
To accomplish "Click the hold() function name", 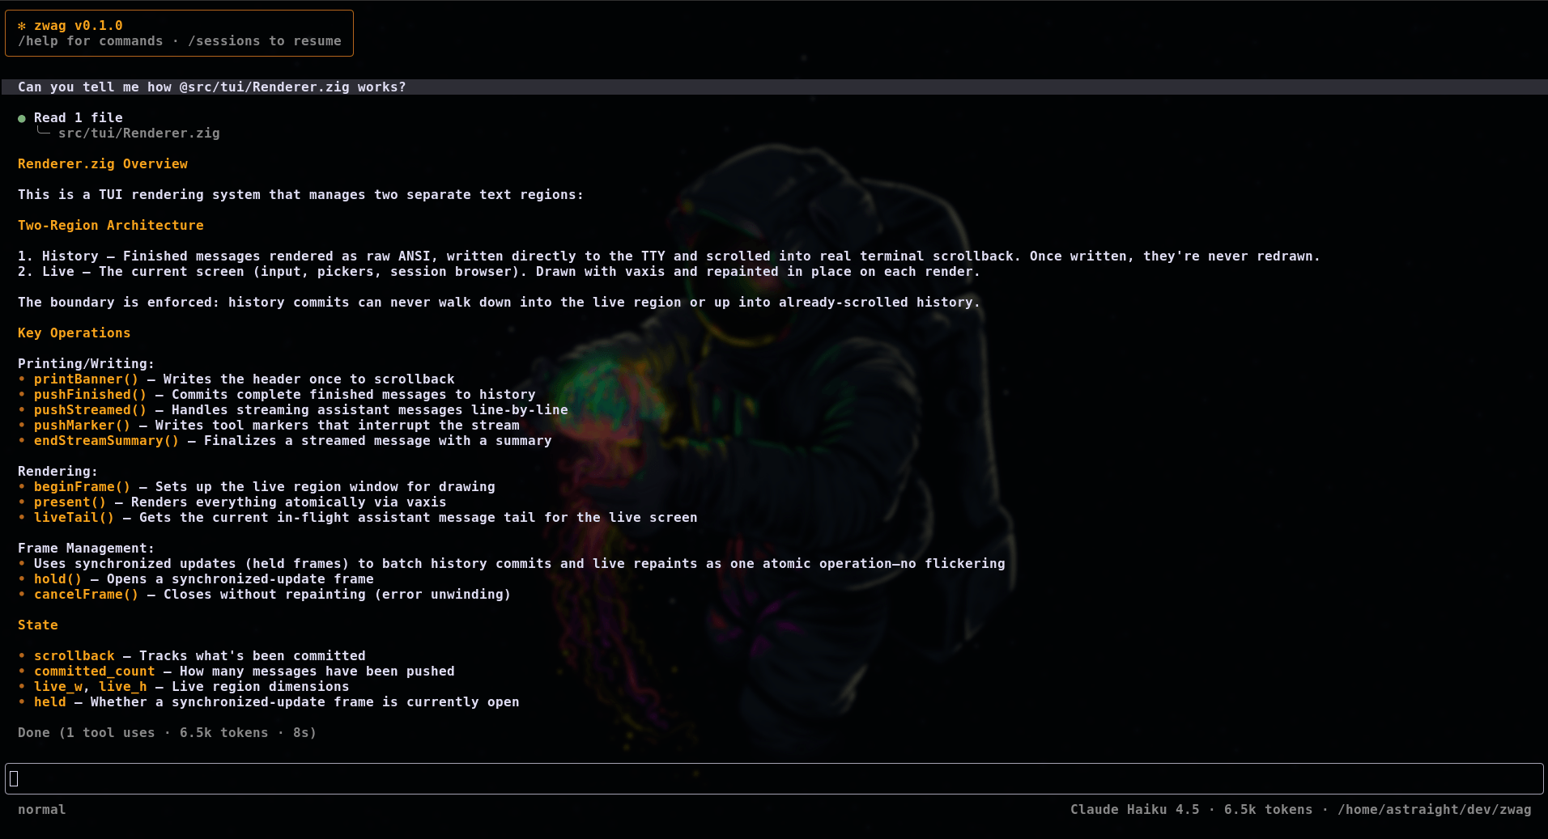I will [57, 579].
